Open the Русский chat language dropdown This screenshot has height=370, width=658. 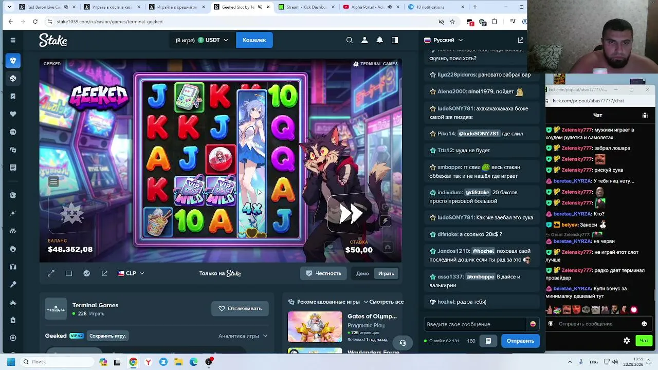[444, 40]
